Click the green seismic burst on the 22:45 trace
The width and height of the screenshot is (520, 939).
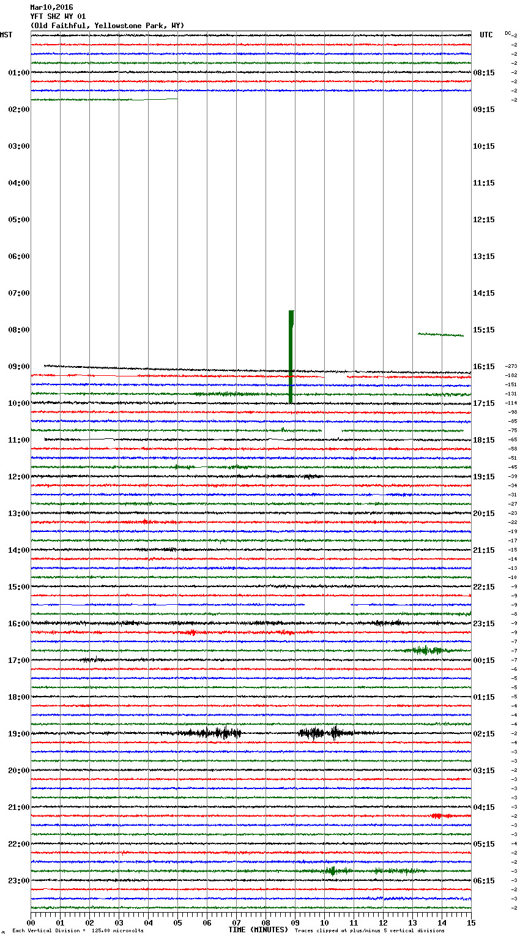pos(332,870)
